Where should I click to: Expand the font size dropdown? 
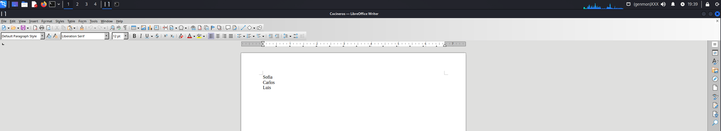[126, 36]
